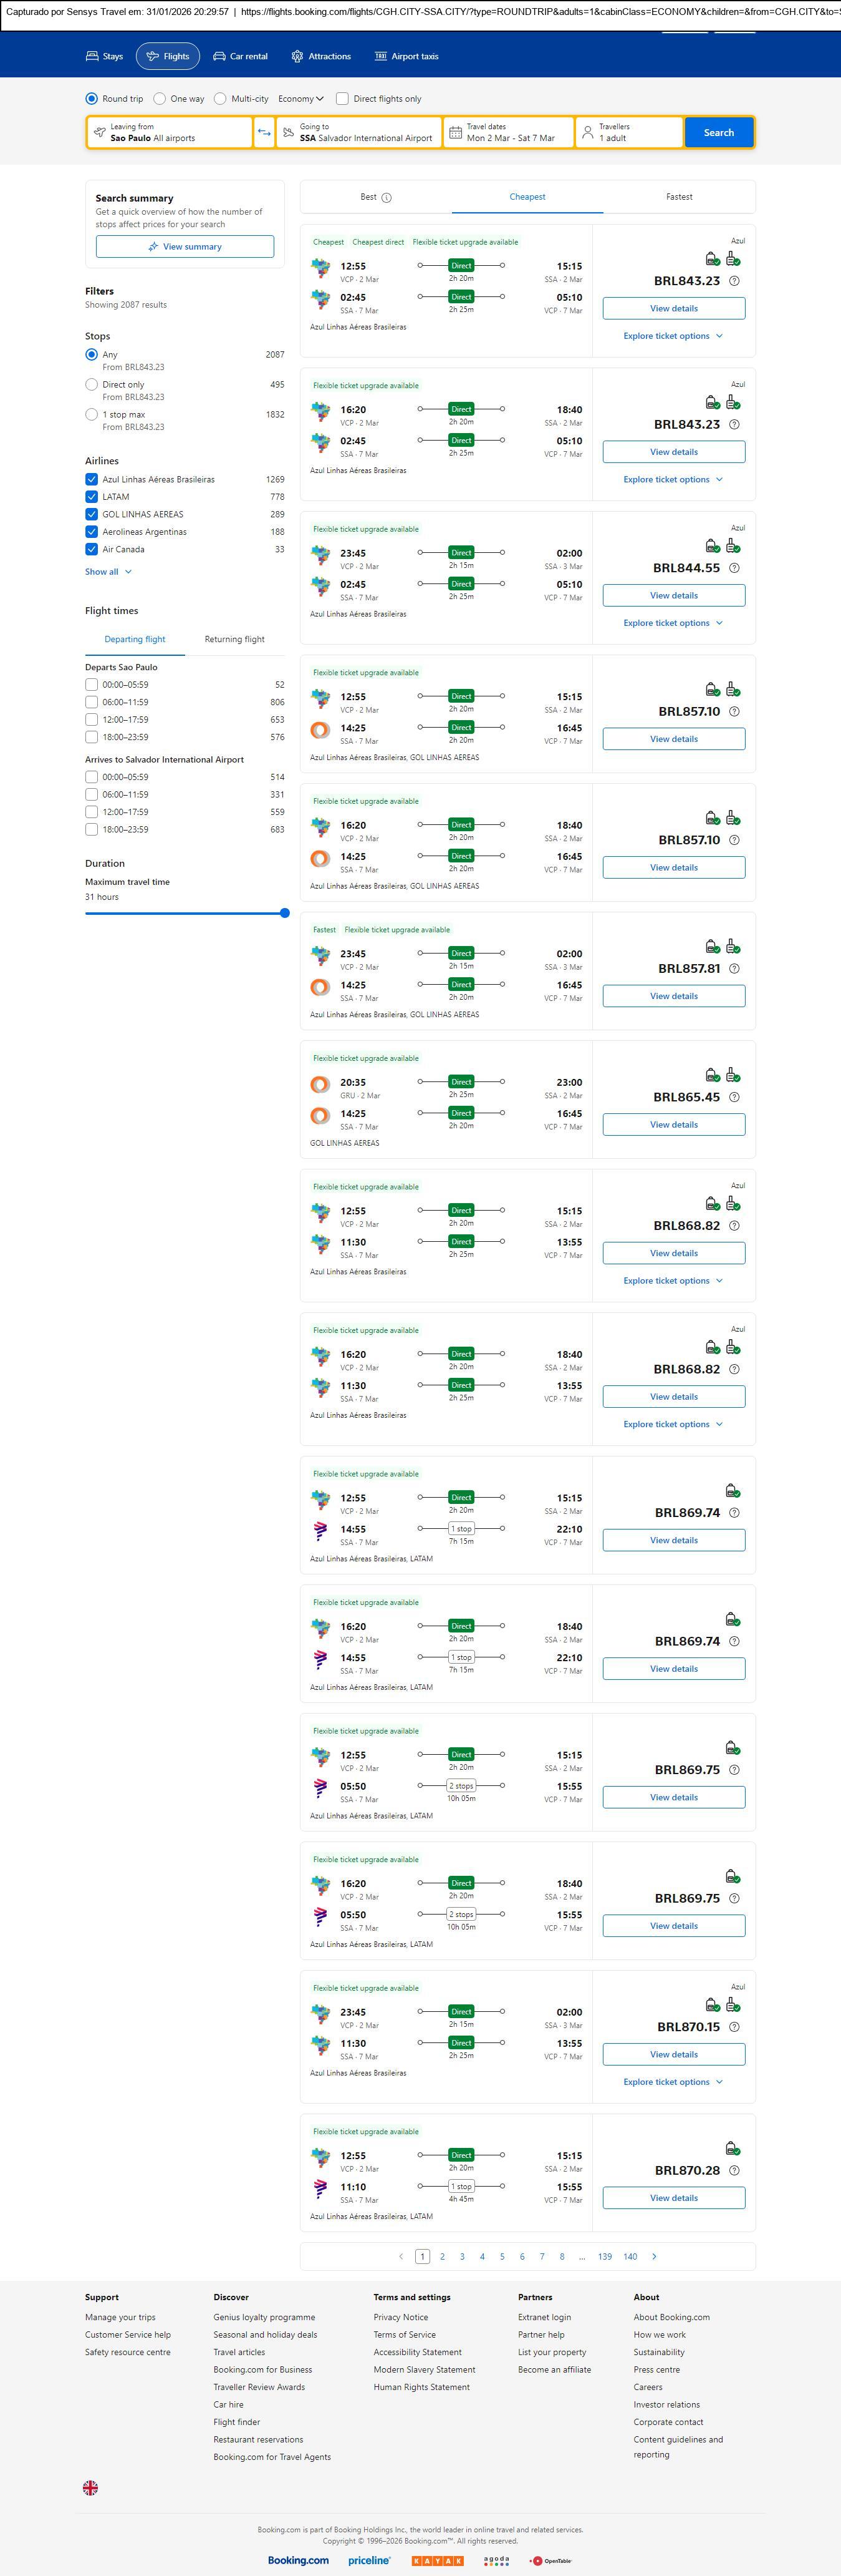Click the UK flag language selector icon
Image resolution: width=841 pixels, height=2576 pixels.
click(90, 2487)
